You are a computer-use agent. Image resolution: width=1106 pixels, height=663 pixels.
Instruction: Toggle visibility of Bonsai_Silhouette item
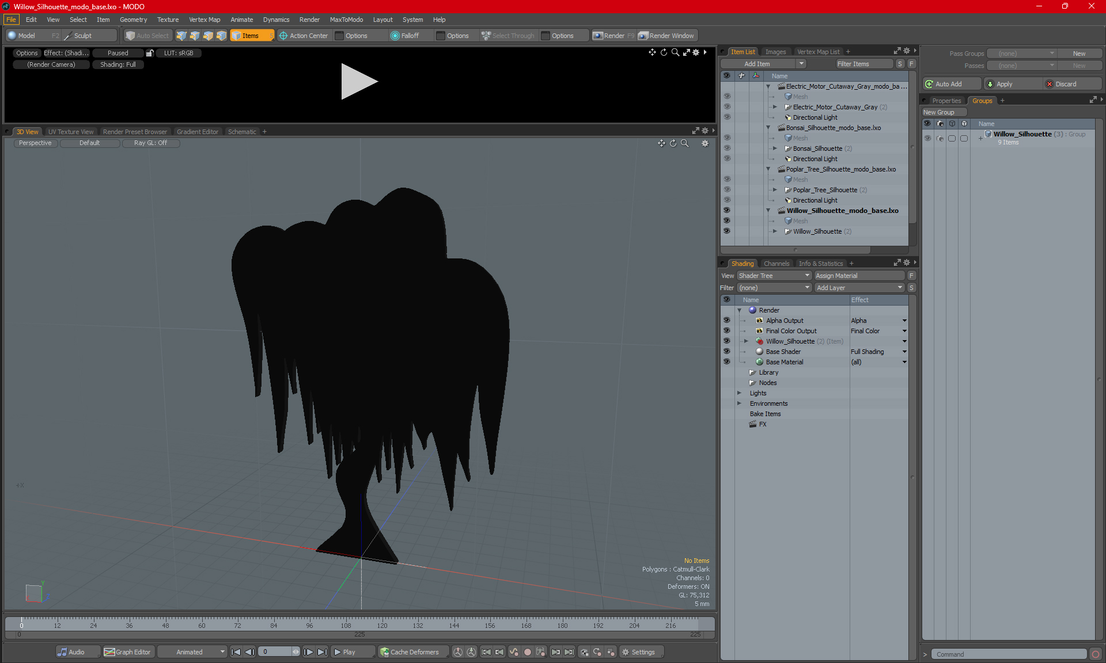(x=727, y=148)
